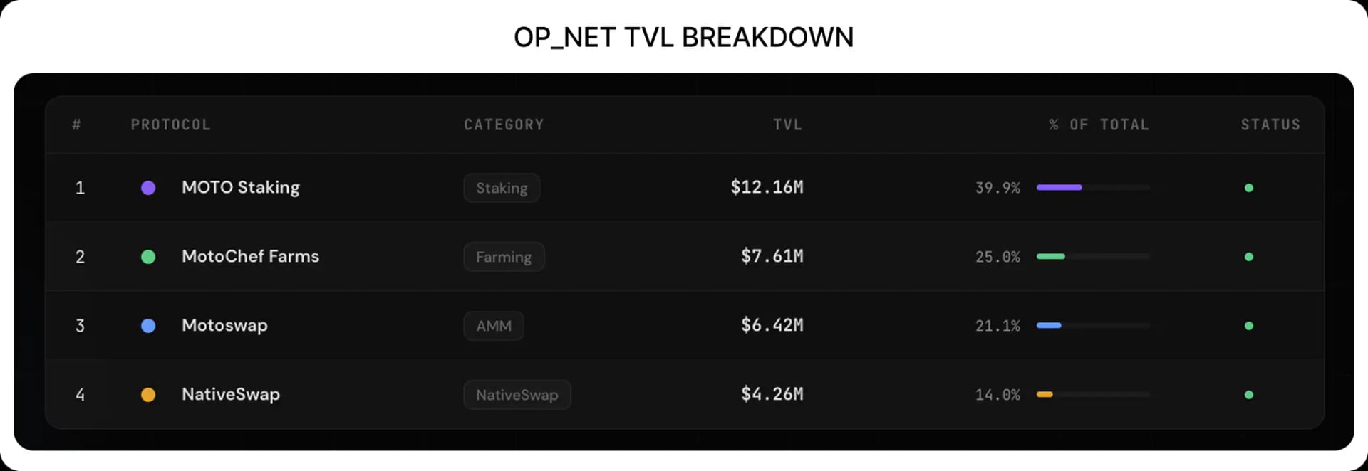Image resolution: width=1368 pixels, height=471 pixels.
Task: Click the green MotoChef Farms protocol dot
Action: [x=148, y=257]
